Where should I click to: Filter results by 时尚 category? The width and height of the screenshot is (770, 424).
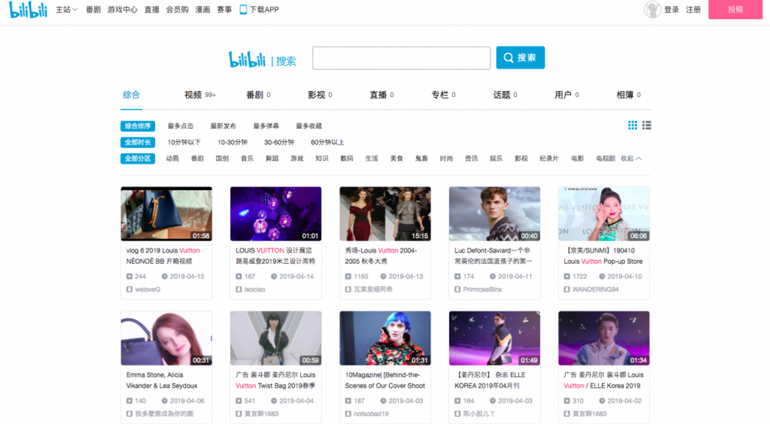[x=446, y=159]
